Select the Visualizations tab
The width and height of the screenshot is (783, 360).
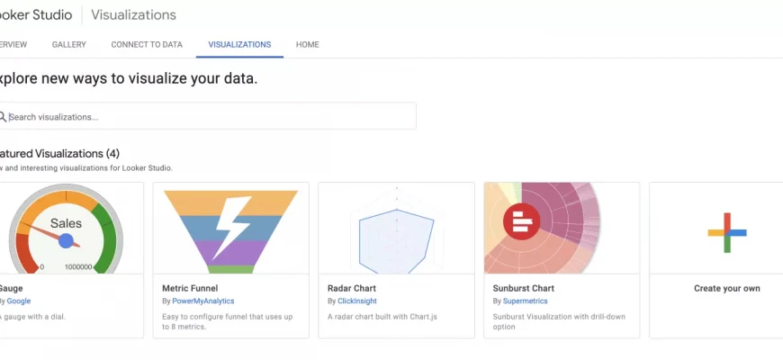click(239, 44)
